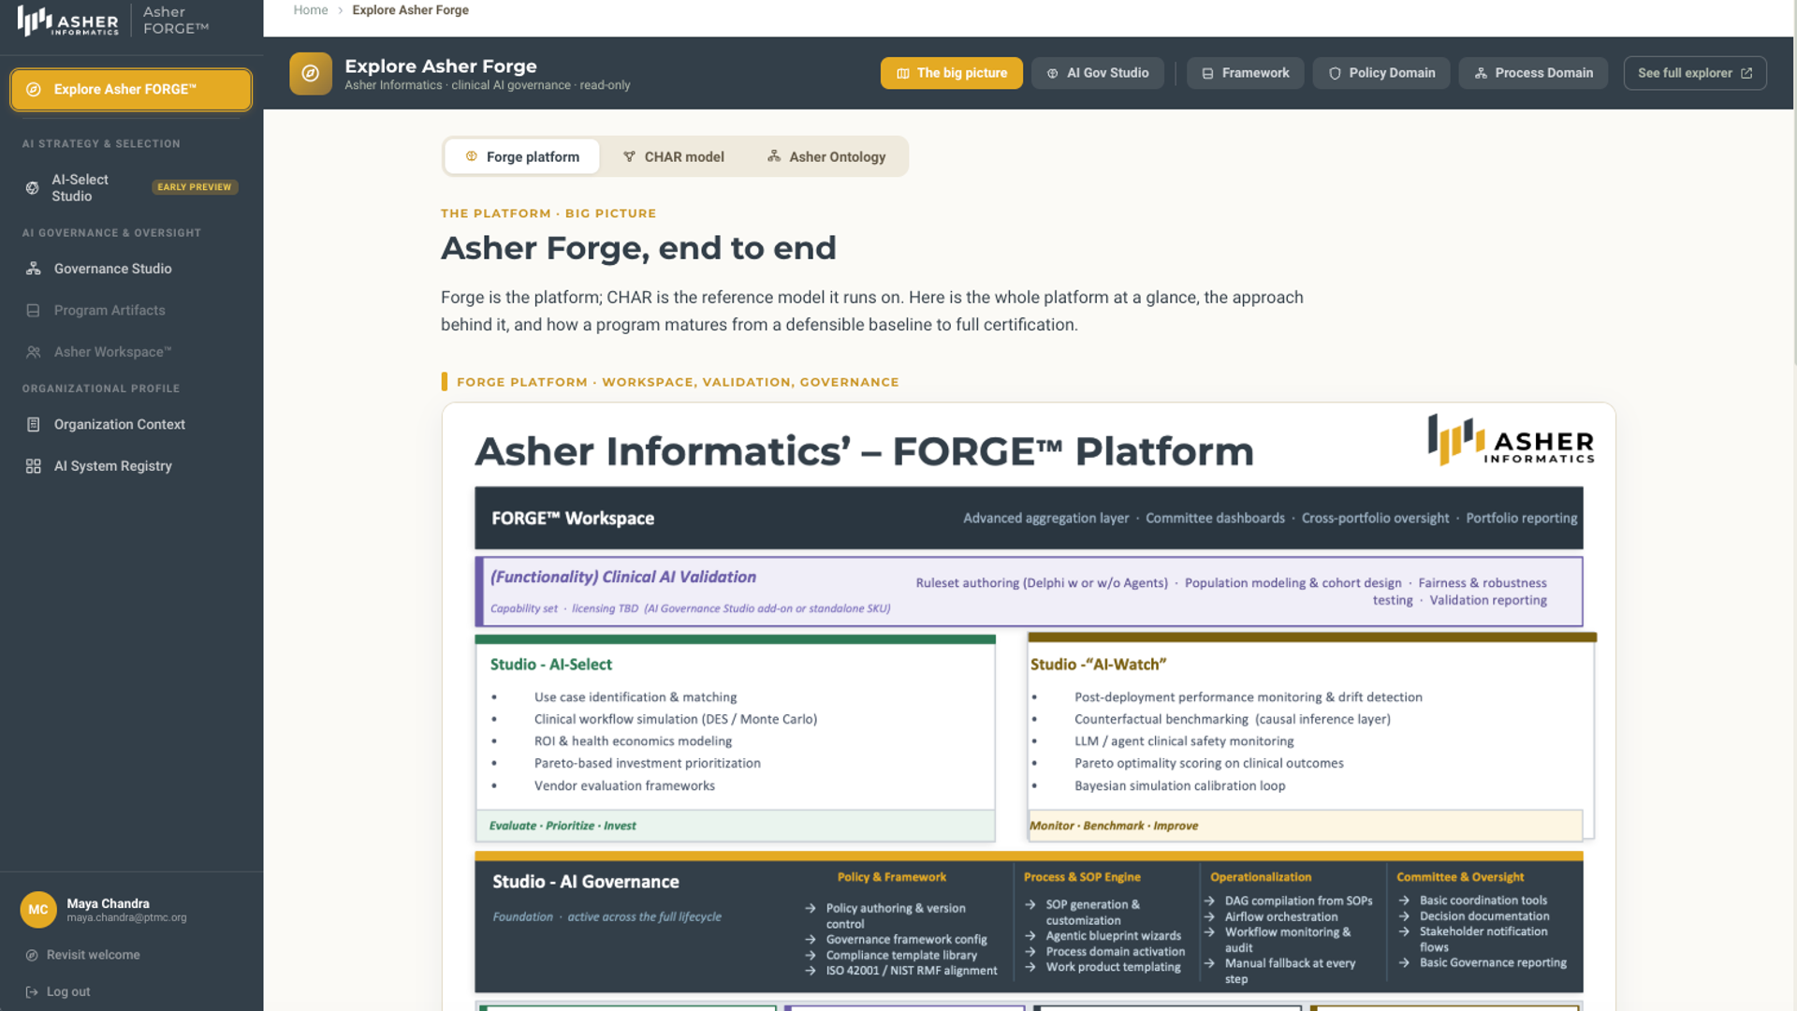Click the compass icon beside Explore Asher Forge title
This screenshot has width=1797, height=1011.
pyautogui.click(x=311, y=73)
